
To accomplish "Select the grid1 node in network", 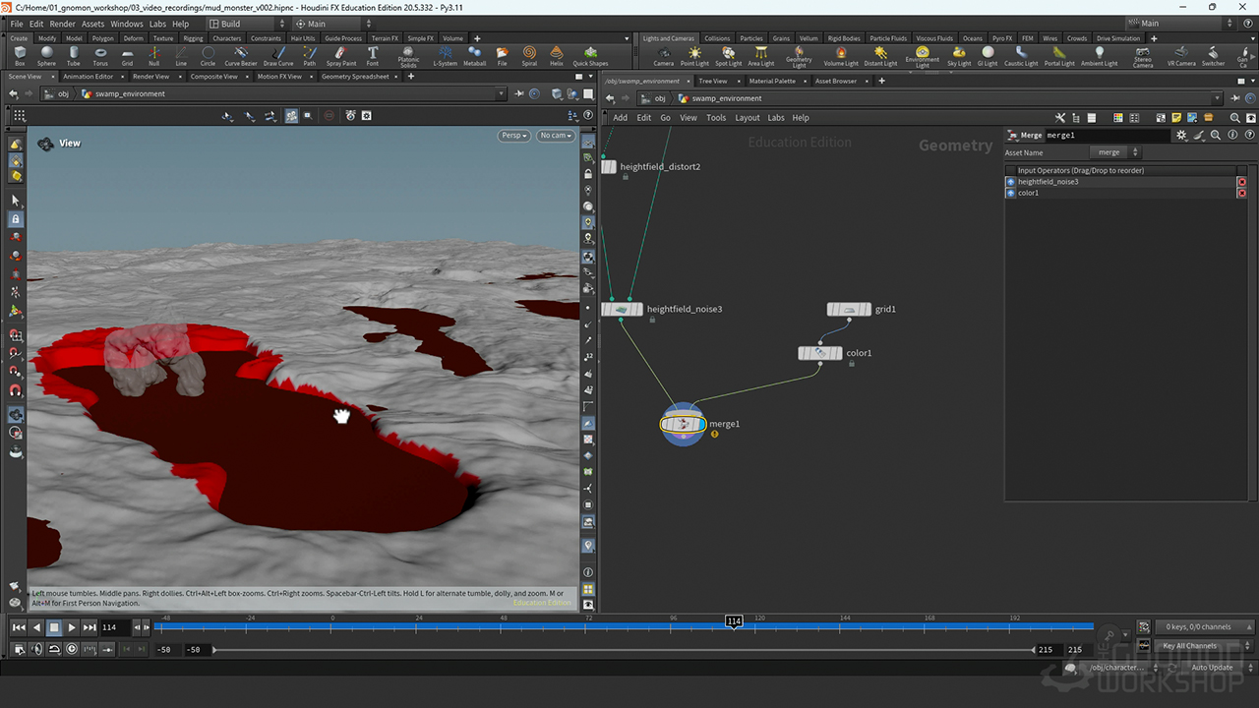I will [x=849, y=310].
